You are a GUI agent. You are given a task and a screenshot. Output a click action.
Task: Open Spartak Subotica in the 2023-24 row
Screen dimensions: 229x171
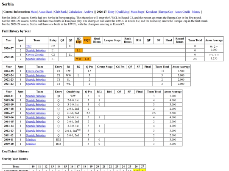coord(36,75)
